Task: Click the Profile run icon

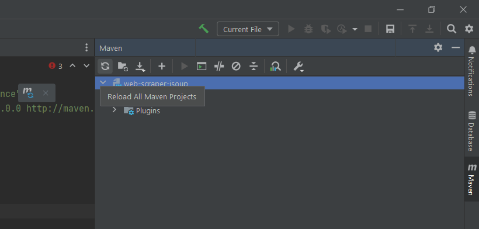Action: point(342,29)
